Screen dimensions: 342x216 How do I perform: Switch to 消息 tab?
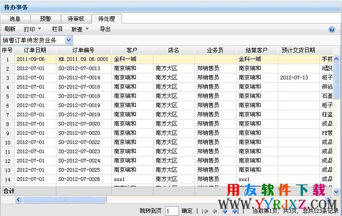(15, 19)
